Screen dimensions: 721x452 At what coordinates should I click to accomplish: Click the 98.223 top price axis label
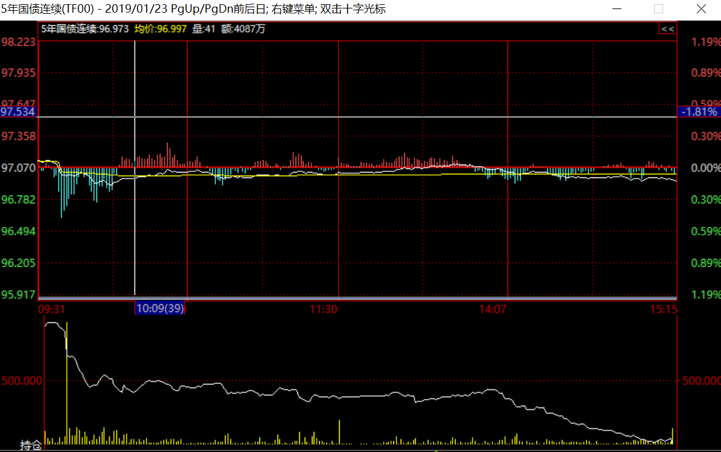point(19,42)
